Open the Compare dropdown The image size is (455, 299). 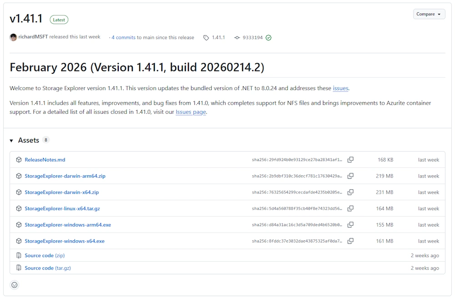[429, 14]
